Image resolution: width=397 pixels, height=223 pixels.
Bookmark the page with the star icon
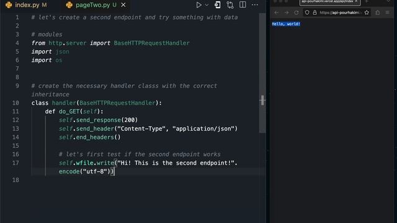(367, 12)
